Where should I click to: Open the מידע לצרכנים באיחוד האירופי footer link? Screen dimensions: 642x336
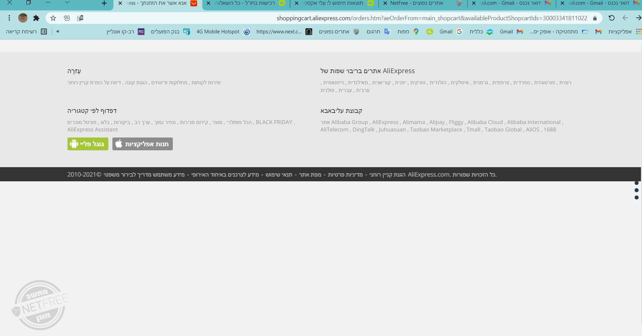point(225,175)
